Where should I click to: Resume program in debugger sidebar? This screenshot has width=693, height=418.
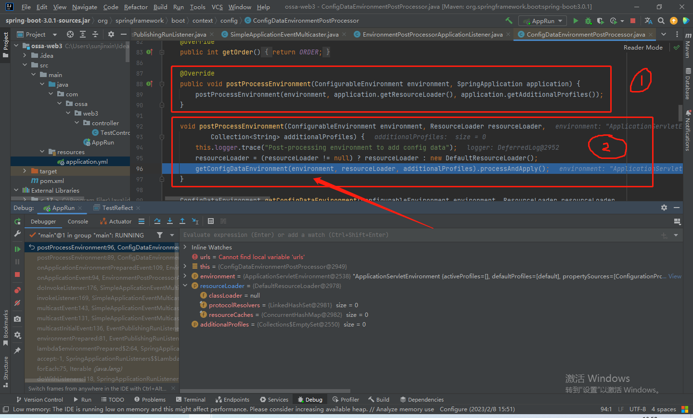pyautogui.click(x=17, y=249)
